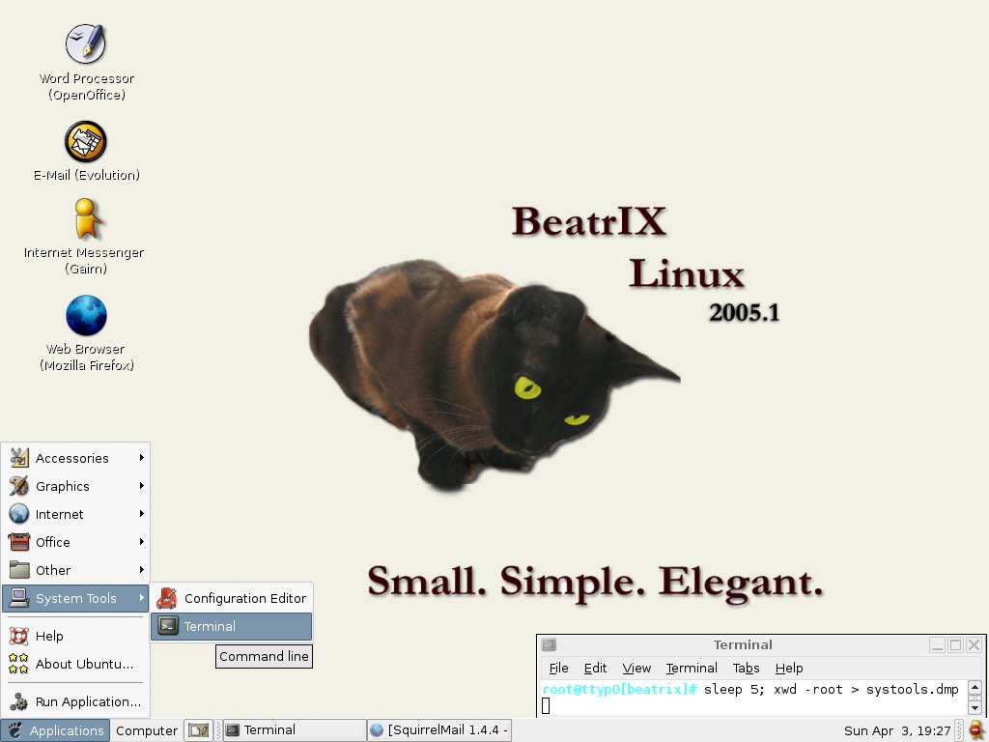The height and width of the screenshot is (742, 989).
Task: Click the notification tray icon beside clock
Action: pos(975,730)
